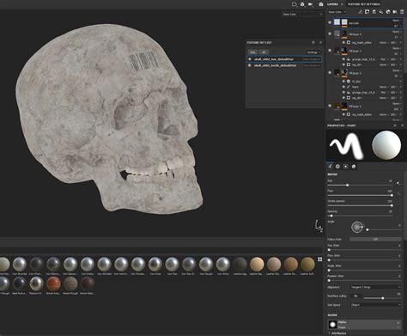This screenshot has height=336, width=407.
Task: Toggle the teeth texture set's visibility radio
Action: [x=250, y=65]
